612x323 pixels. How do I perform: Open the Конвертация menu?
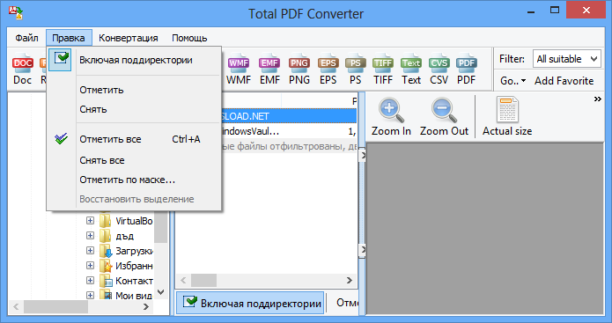pos(128,38)
